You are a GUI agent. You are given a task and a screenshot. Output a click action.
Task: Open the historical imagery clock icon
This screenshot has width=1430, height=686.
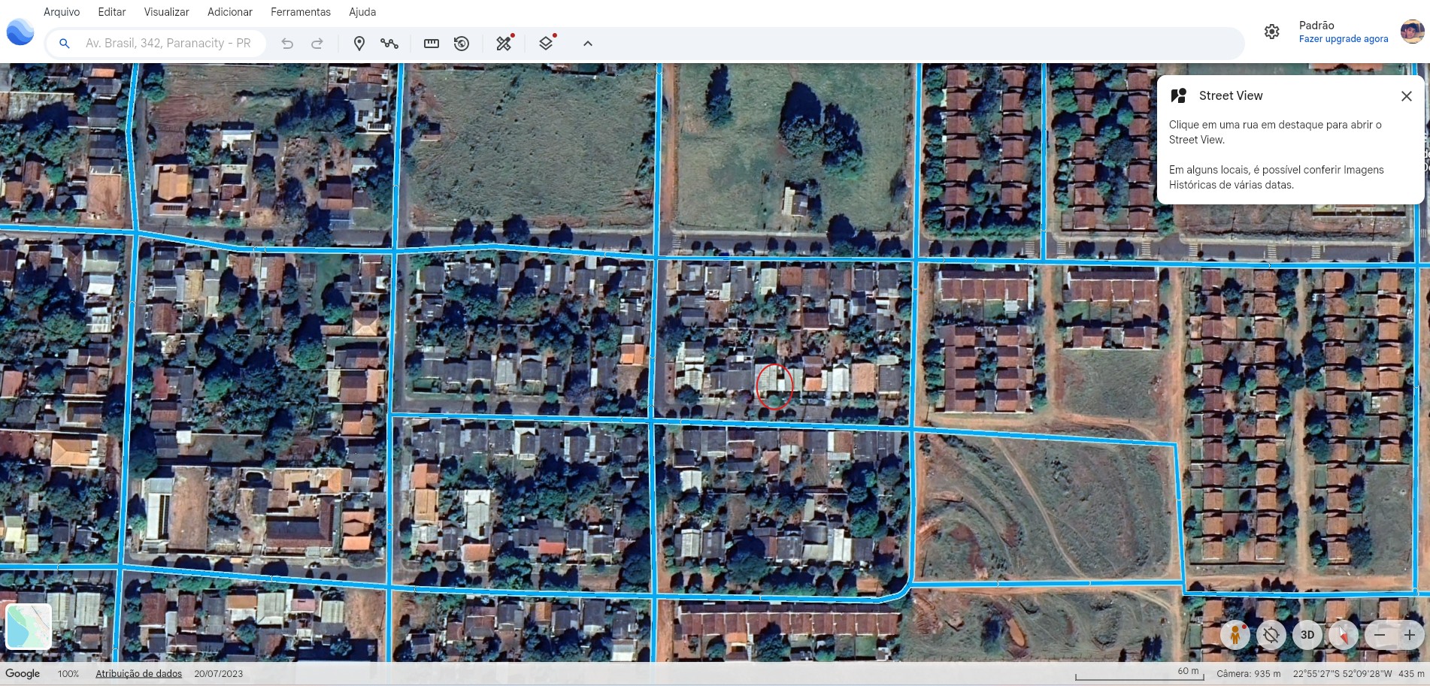tap(462, 44)
